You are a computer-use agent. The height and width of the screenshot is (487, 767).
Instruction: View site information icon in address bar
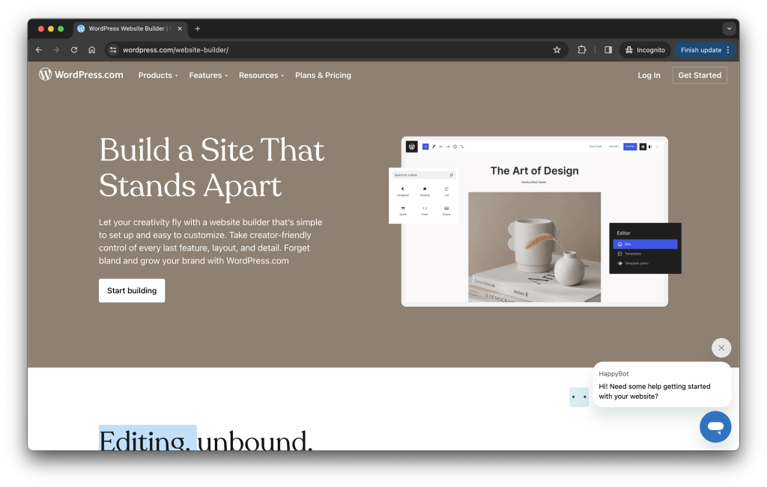pyautogui.click(x=113, y=50)
